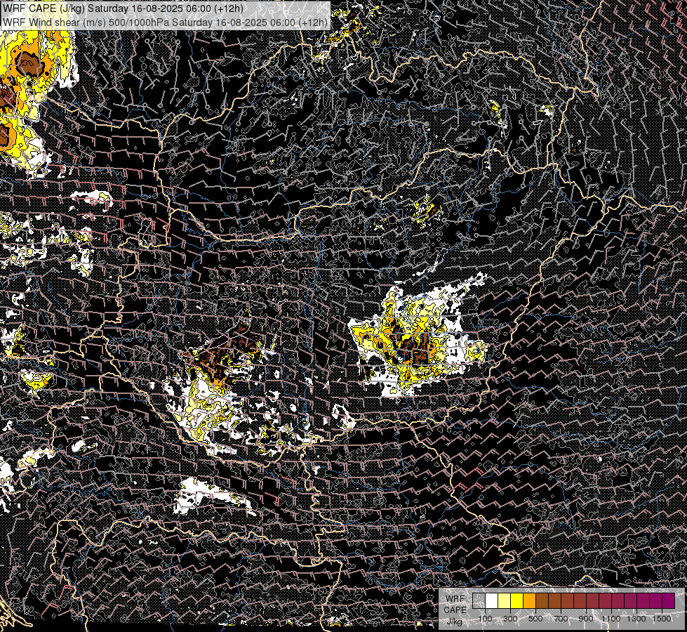Click the legend value '100'
The width and height of the screenshot is (687, 632).
tap(485, 619)
